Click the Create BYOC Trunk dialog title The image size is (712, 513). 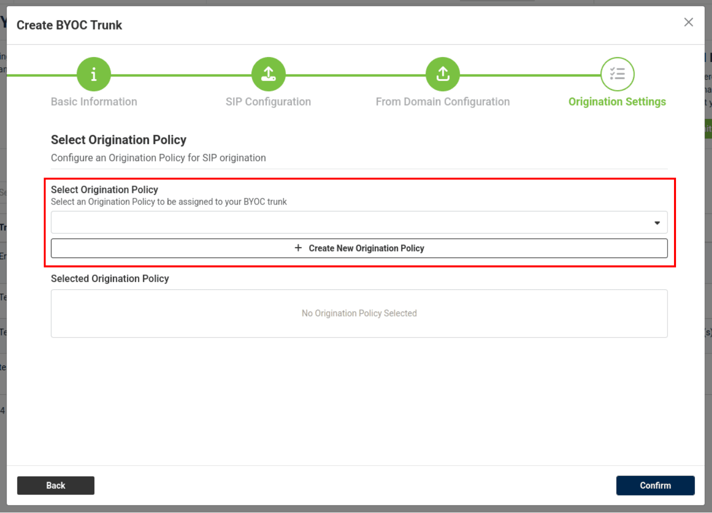pyautogui.click(x=69, y=25)
